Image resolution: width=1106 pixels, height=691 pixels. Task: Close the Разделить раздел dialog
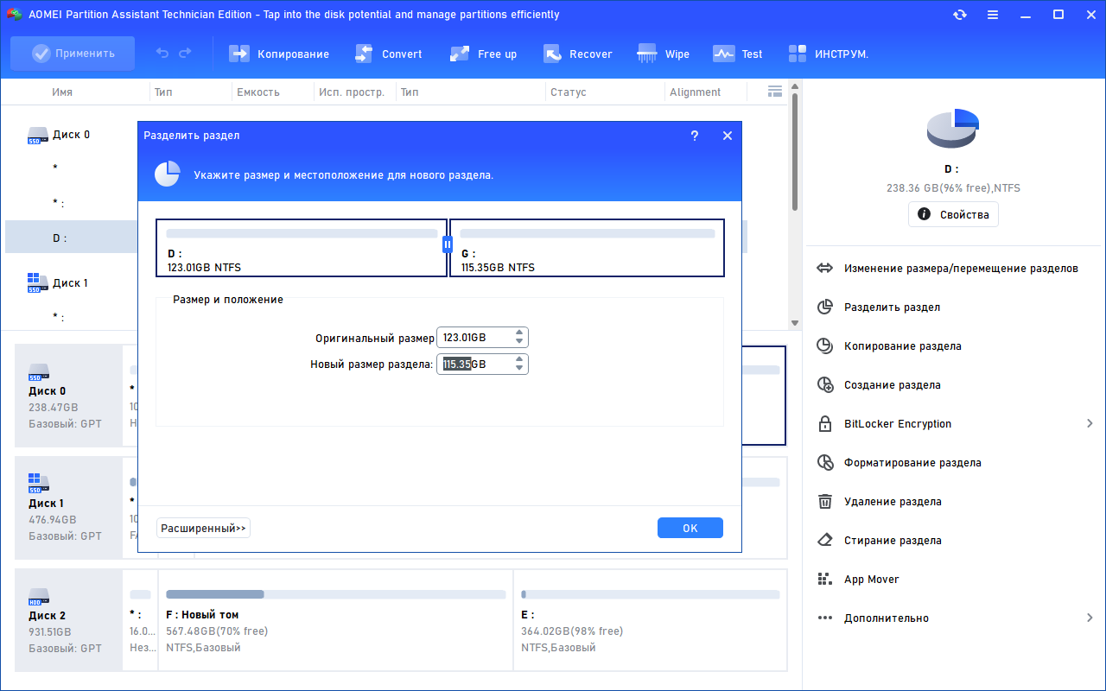pyautogui.click(x=728, y=136)
